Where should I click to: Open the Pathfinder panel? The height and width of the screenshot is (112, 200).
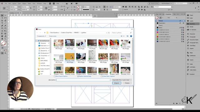click(191, 56)
